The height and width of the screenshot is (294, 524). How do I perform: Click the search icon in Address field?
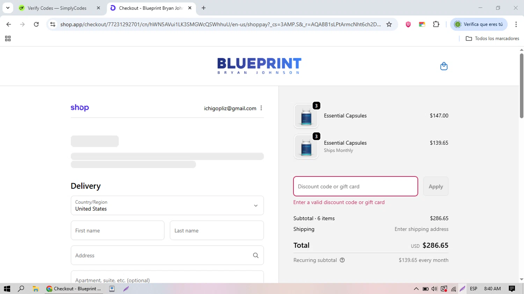pos(256,255)
